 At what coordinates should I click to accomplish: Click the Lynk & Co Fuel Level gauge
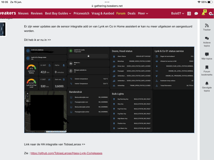[x=31, y=83]
